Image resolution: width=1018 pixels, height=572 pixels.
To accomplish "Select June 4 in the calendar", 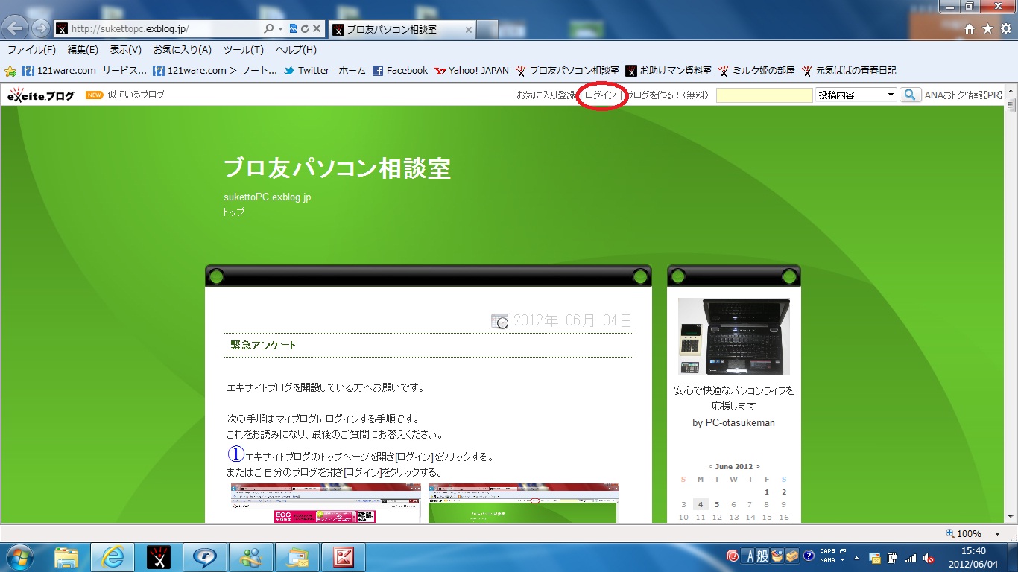I will coord(701,504).
